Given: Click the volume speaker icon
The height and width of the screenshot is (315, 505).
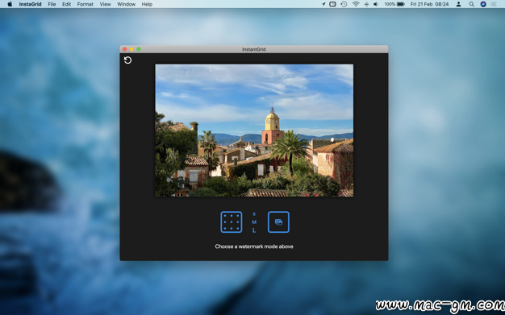Looking at the screenshot, I should tap(376, 4).
